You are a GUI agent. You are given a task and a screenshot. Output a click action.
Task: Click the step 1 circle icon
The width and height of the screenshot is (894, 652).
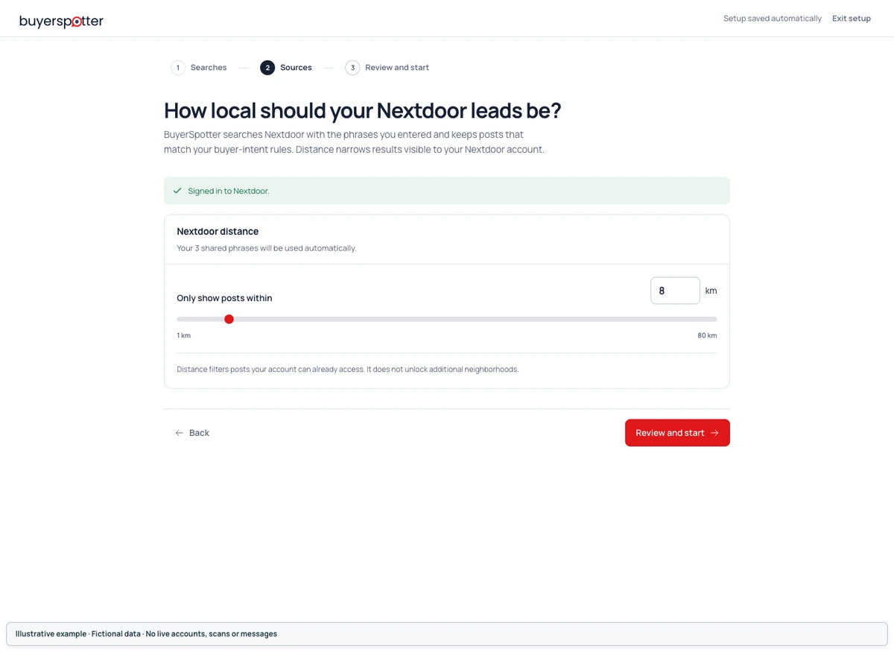(x=178, y=68)
